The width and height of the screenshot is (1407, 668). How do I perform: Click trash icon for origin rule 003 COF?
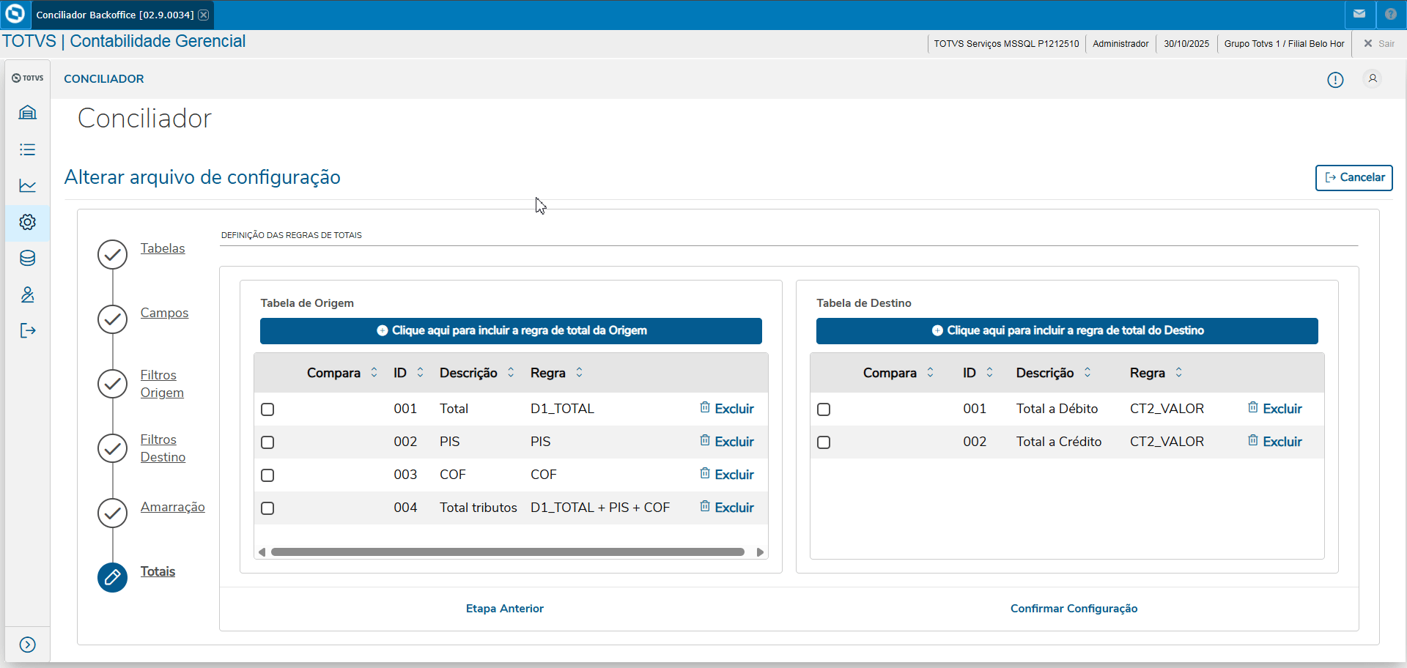(x=705, y=473)
